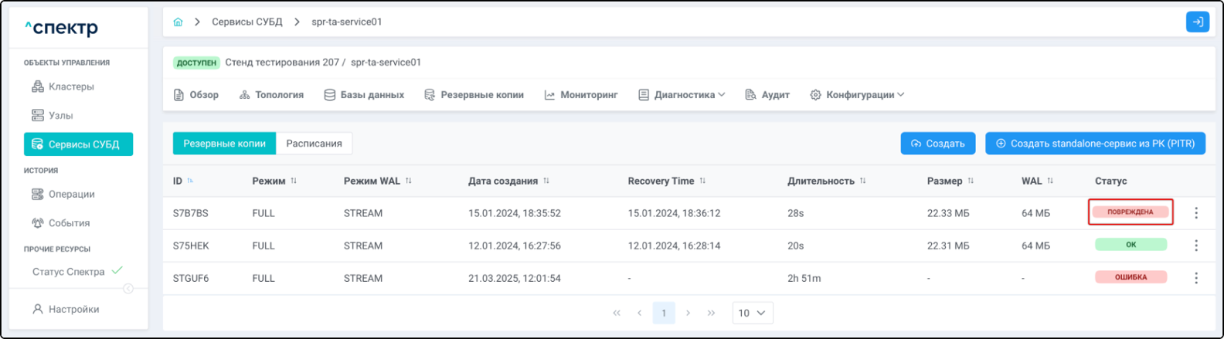
Task: Open three-dot menu for backup STGUF6
Action: [1195, 278]
